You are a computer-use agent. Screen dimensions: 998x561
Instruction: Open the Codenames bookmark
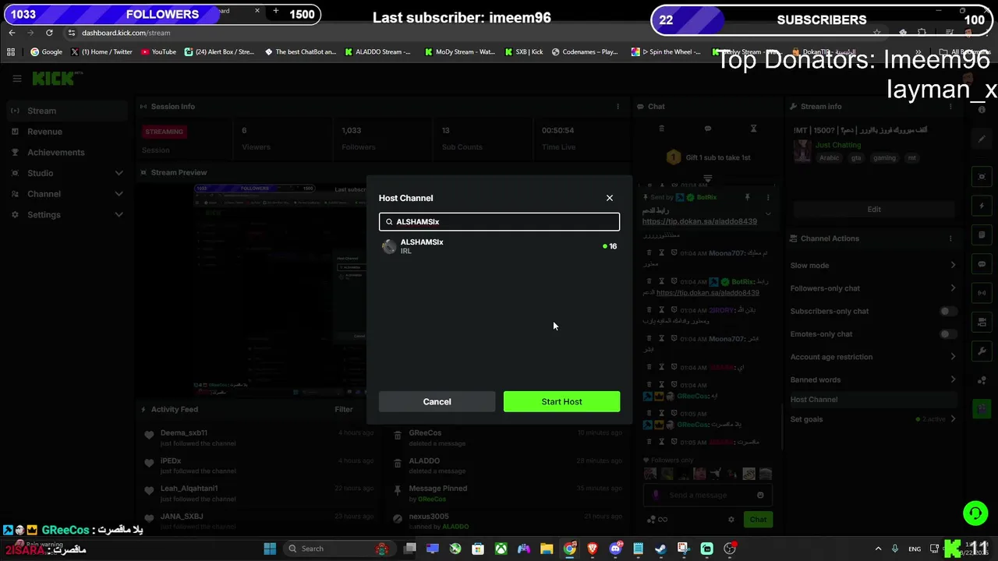585,52
